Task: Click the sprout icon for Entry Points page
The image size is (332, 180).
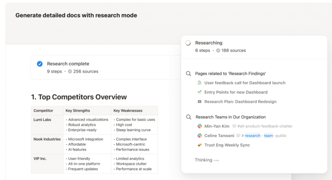Action: [199, 92]
